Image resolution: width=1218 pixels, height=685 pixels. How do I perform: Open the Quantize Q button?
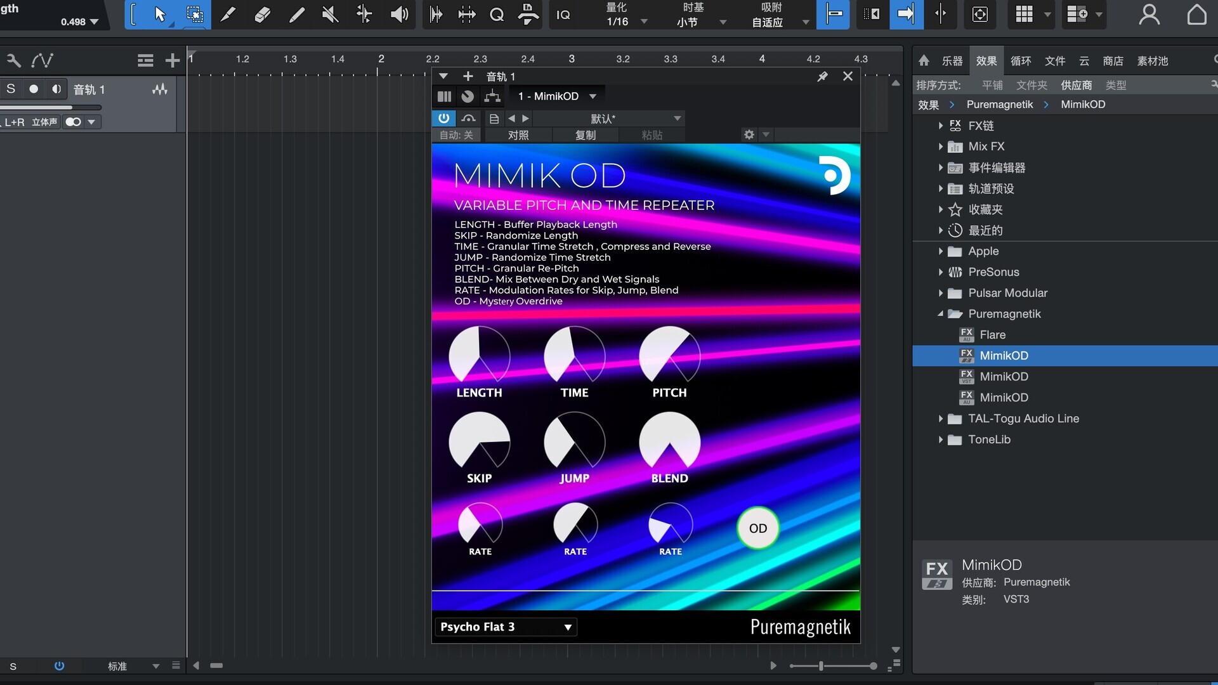497,14
